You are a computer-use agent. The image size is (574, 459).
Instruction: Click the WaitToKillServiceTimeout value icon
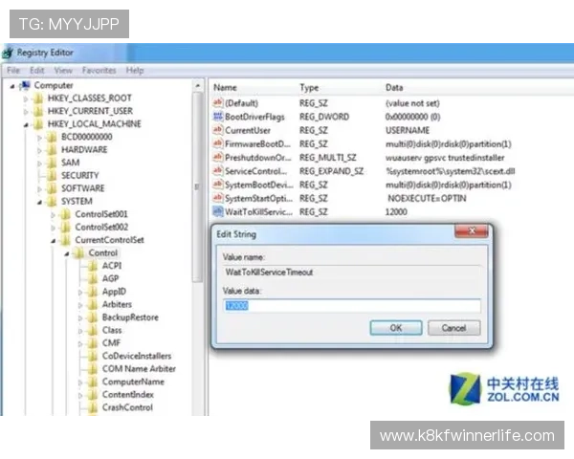pyautogui.click(x=217, y=210)
